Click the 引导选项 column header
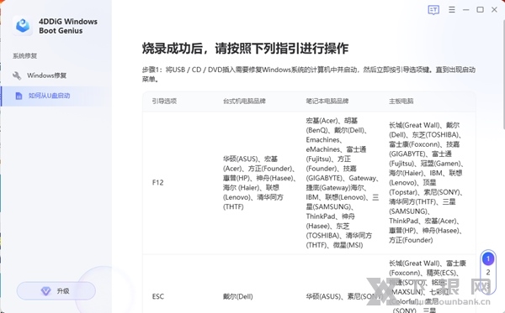The image size is (505, 313). 164,102
